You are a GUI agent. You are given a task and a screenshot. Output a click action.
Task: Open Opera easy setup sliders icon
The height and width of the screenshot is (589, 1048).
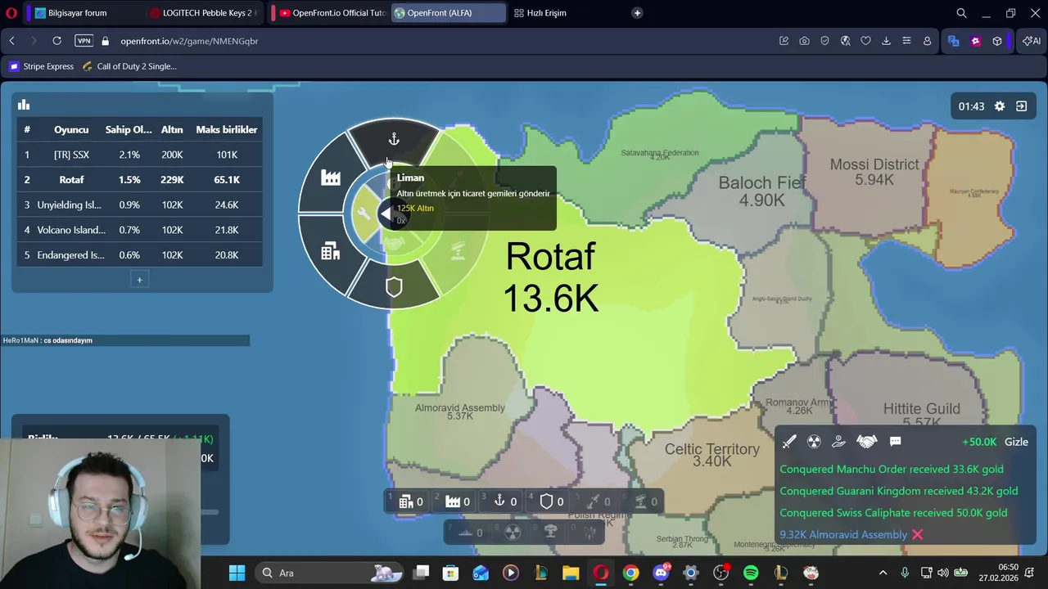point(906,41)
